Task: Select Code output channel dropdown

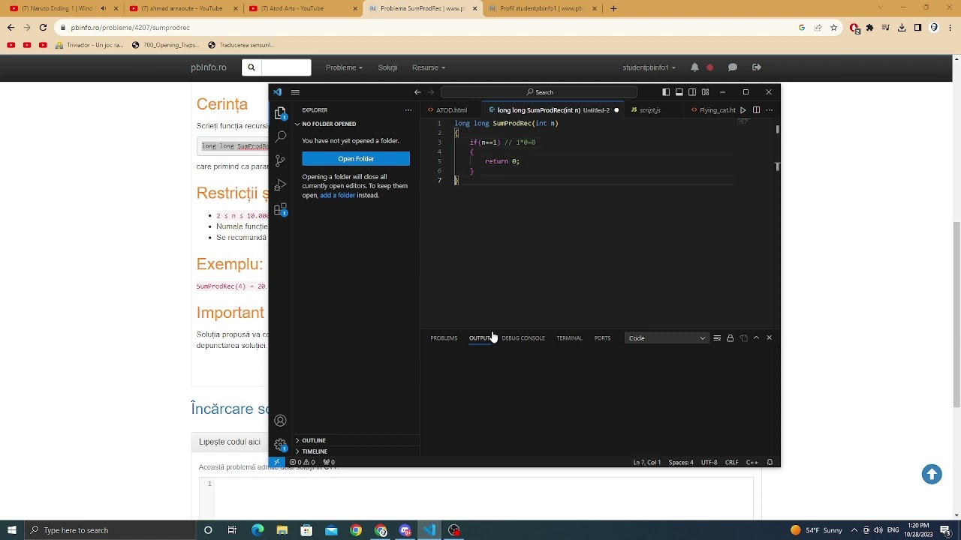Action: click(x=667, y=338)
